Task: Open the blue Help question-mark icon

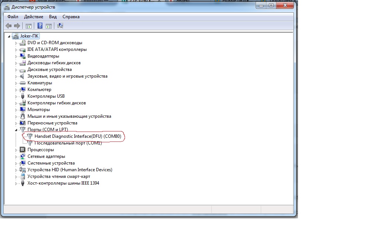Action: coord(40,26)
